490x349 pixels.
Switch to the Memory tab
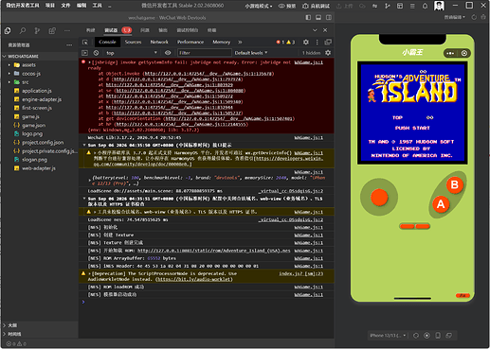[x=222, y=42]
